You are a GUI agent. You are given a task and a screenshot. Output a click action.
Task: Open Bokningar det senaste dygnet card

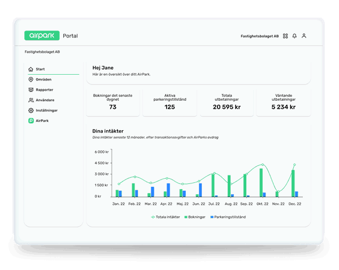tap(112, 102)
